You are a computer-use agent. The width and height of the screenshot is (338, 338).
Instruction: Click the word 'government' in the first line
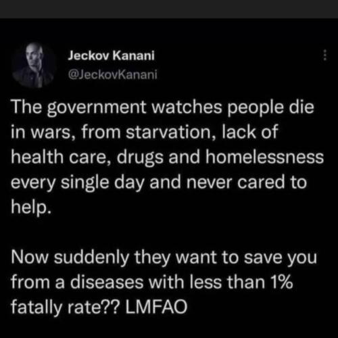(x=97, y=107)
